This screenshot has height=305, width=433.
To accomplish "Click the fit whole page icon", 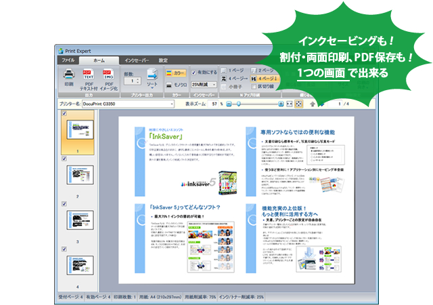I will (298, 104).
